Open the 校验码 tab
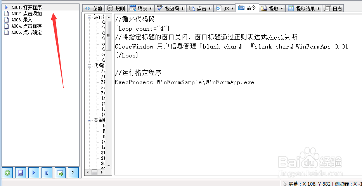Viewport: 362px width, 186px height. click(170, 9)
